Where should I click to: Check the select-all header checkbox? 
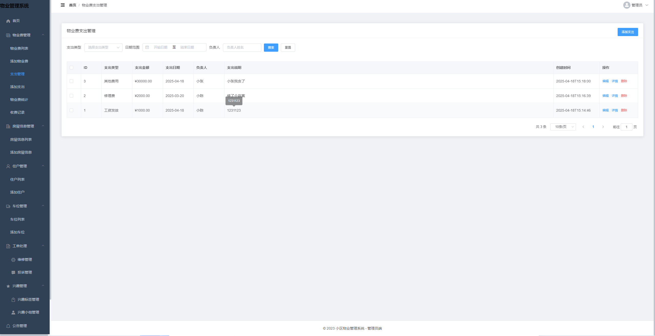pos(71,68)
